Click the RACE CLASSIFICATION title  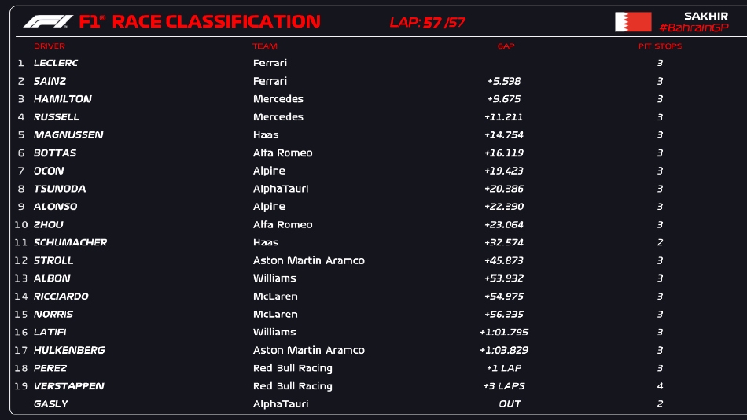coord(216,21)
